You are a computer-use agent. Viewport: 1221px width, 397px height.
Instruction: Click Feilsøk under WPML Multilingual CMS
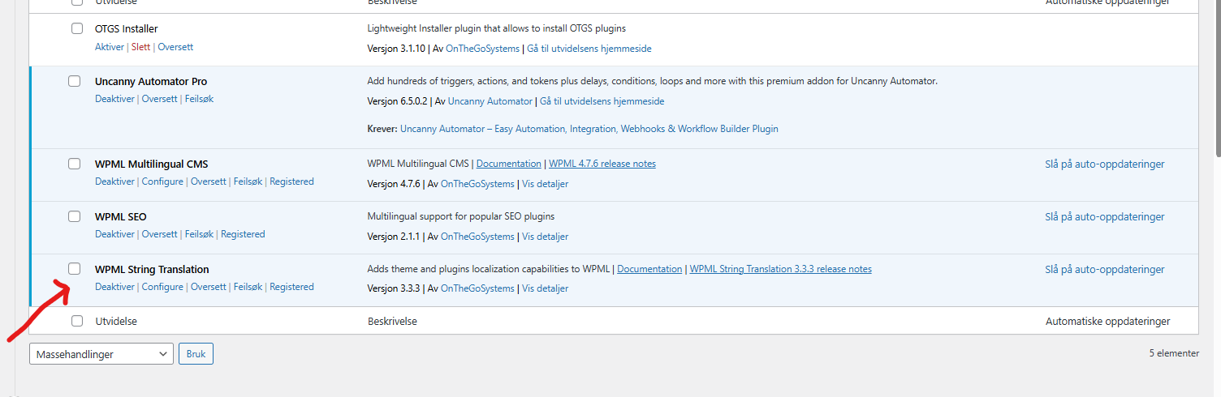pyautogui.click(x=248, y=181)
